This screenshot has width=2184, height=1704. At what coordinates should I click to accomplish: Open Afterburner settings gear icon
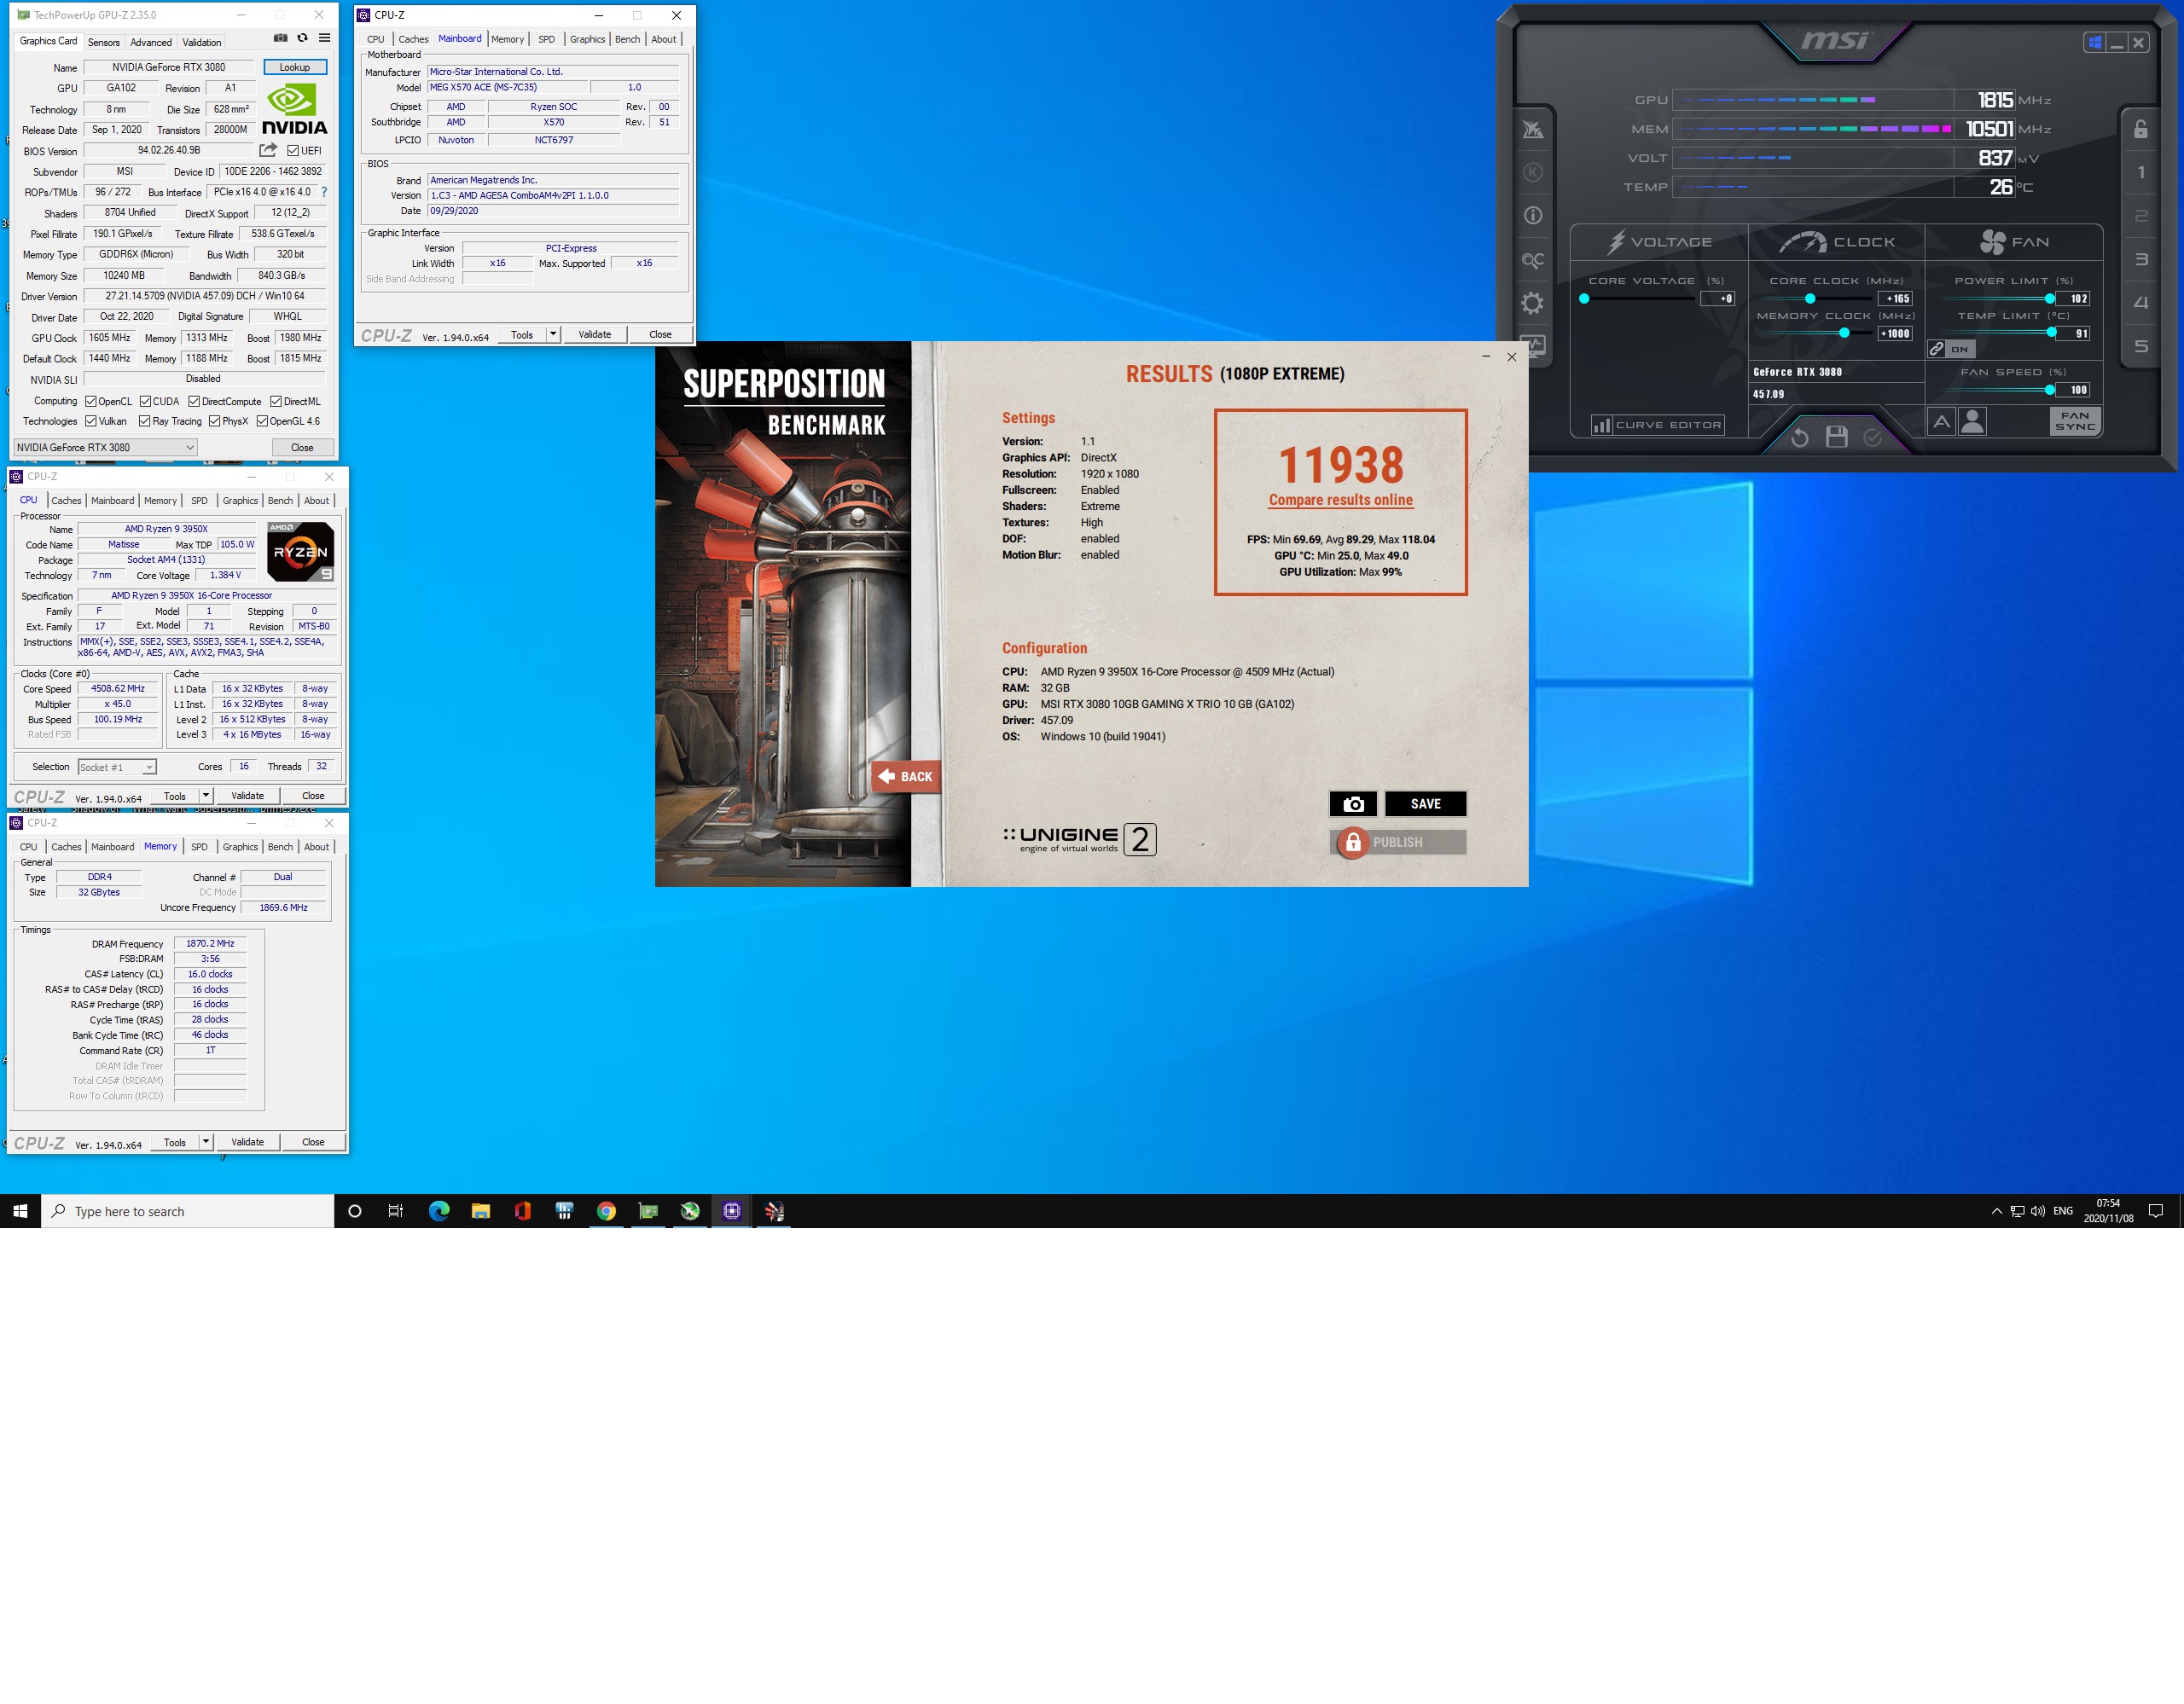coord(1532,303)
